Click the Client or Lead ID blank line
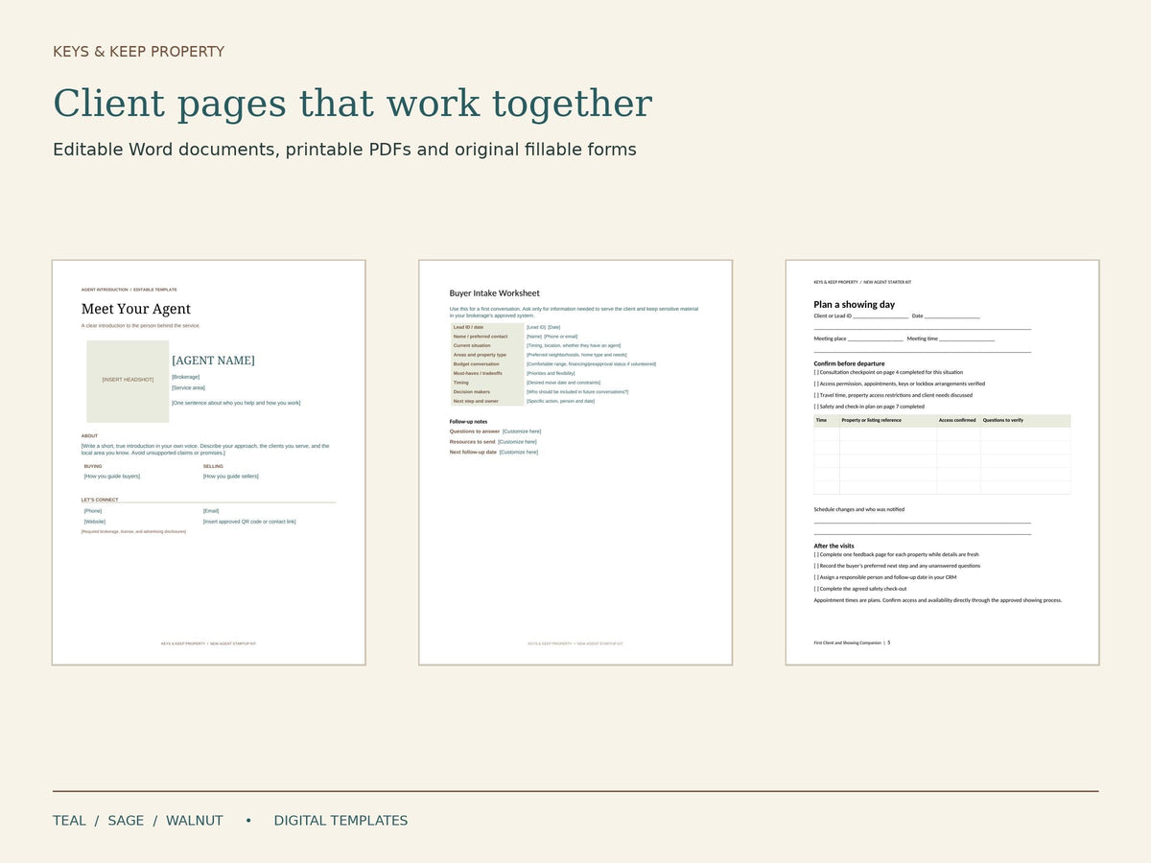This screenshot has height=863, width=1151. (x=881, y=315)
